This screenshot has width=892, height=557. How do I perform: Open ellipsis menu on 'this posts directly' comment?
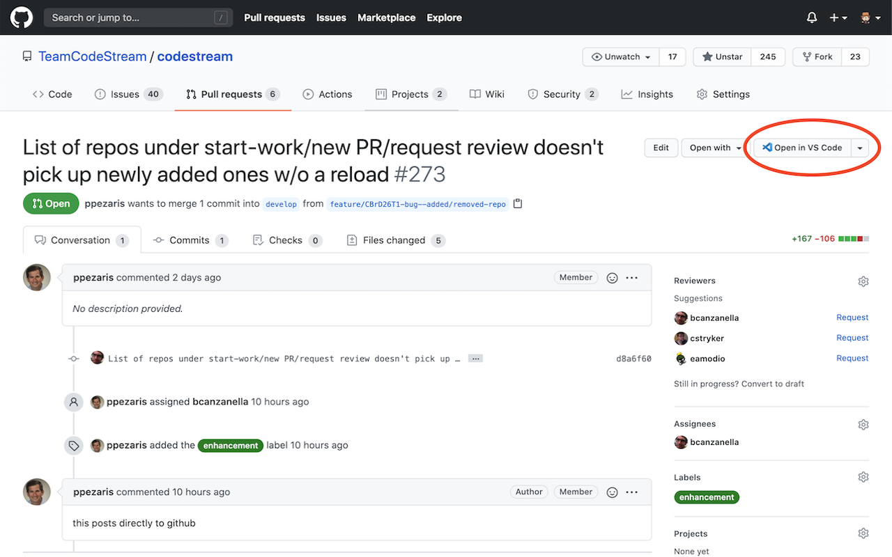tap(632, 492)
